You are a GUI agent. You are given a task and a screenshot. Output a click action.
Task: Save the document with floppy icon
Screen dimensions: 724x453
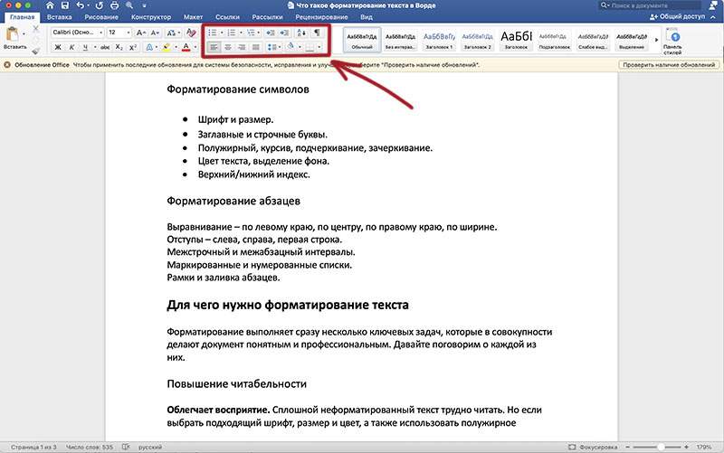click(x=64, y=5)
